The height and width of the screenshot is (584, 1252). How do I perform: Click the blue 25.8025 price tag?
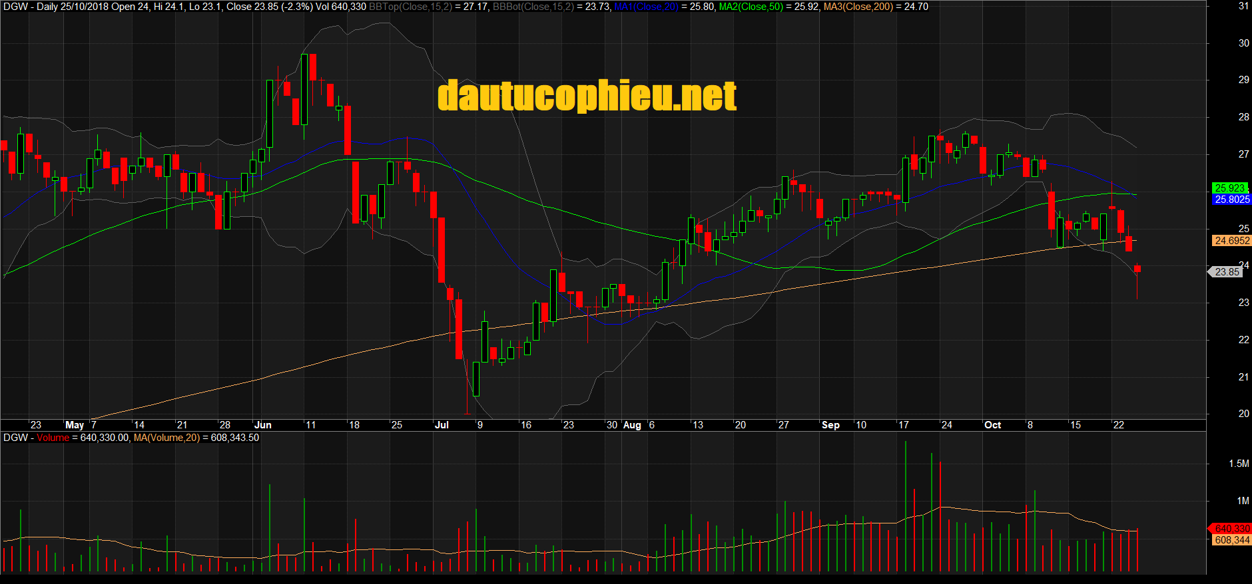point(1231,200)
